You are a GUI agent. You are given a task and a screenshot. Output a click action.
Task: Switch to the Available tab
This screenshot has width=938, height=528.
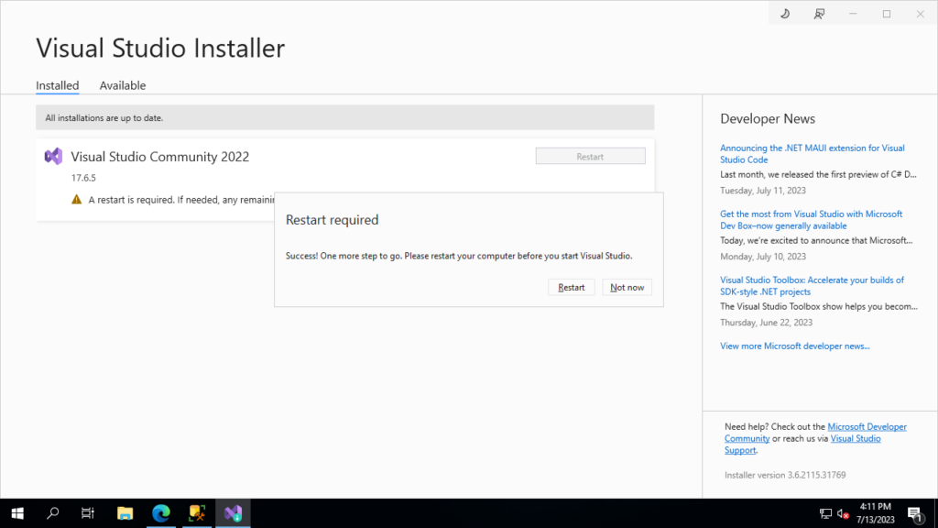[123, 85]
